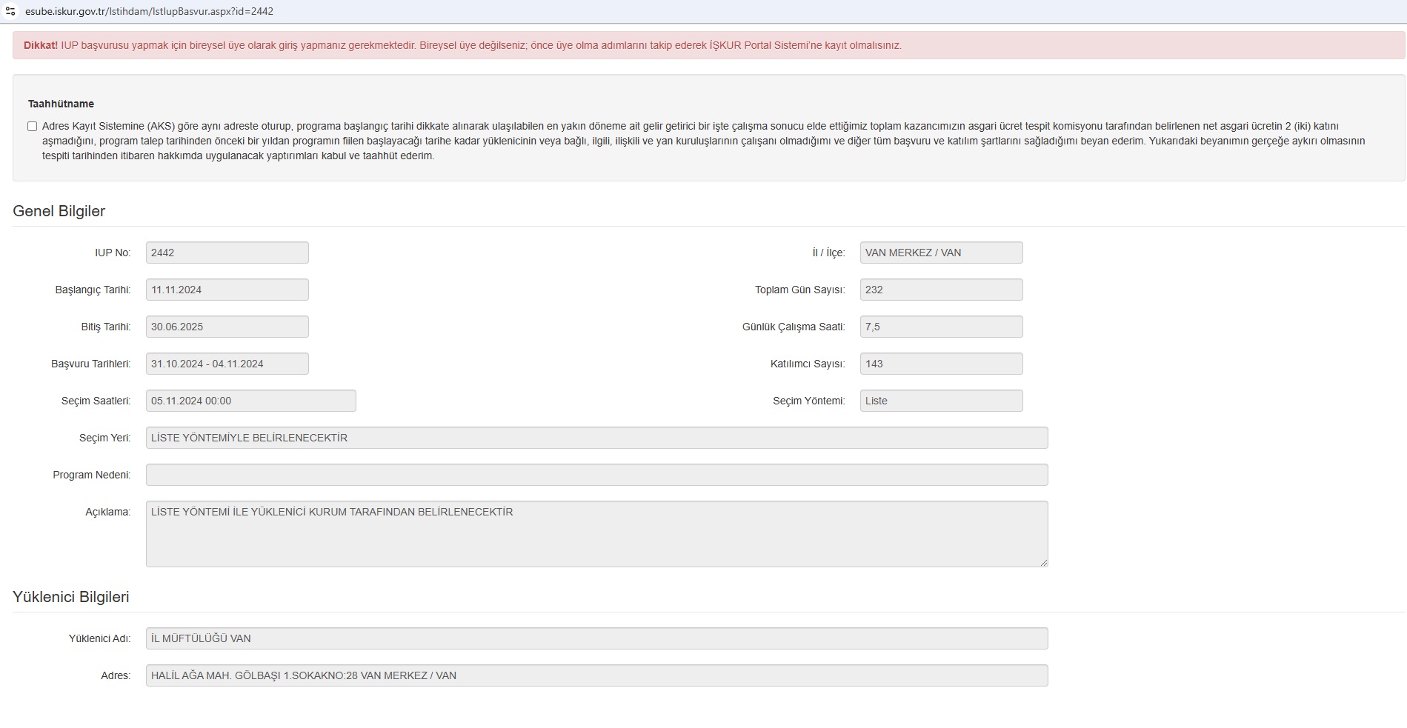Click the red Dikkat! warning label
Screen dimensions: 1407x728
pyautogui.click(x=41, y=45)
